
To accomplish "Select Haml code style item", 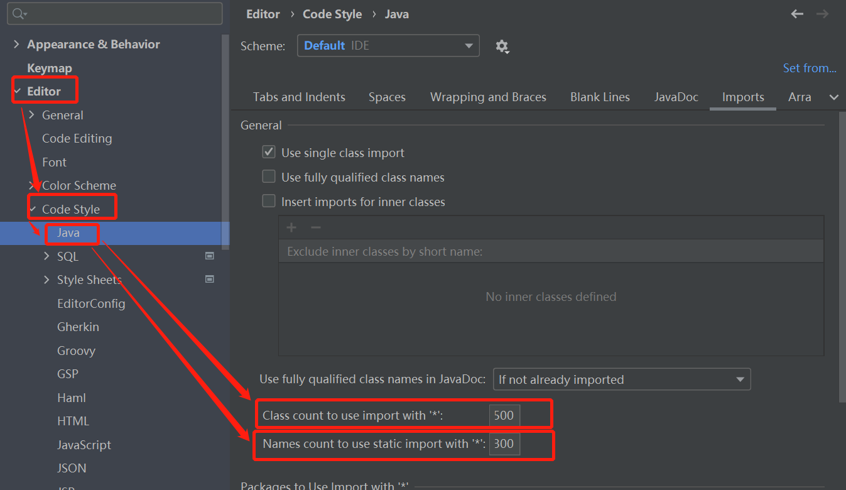I will 72,398.
